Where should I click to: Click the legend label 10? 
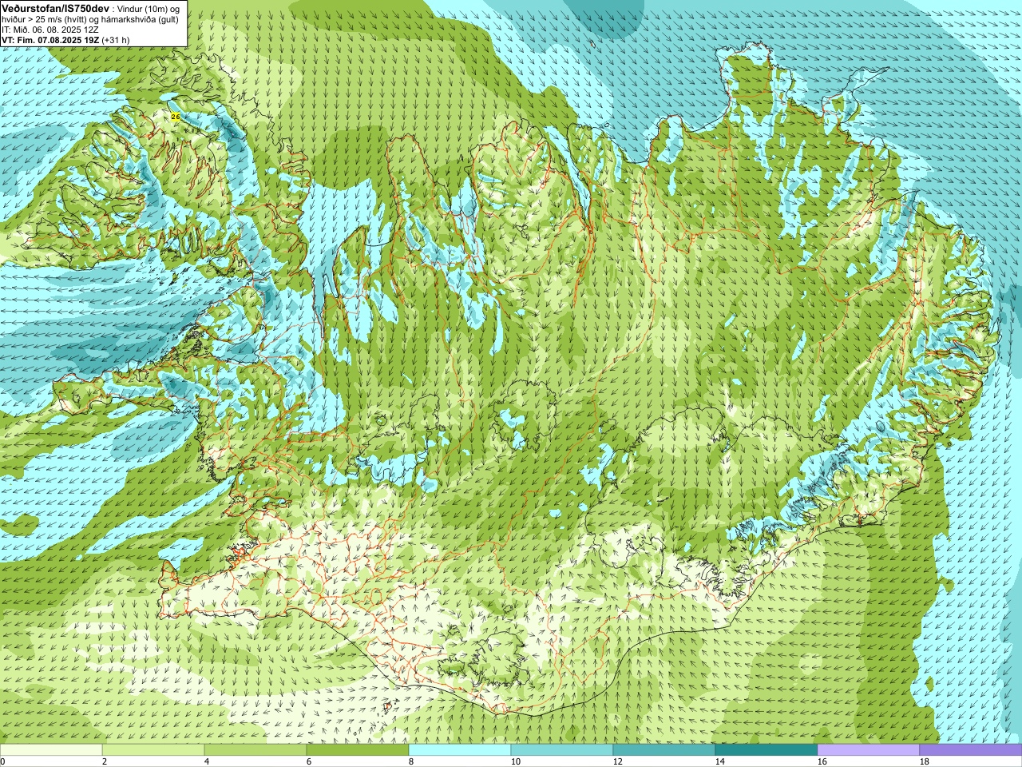[515, 761]
